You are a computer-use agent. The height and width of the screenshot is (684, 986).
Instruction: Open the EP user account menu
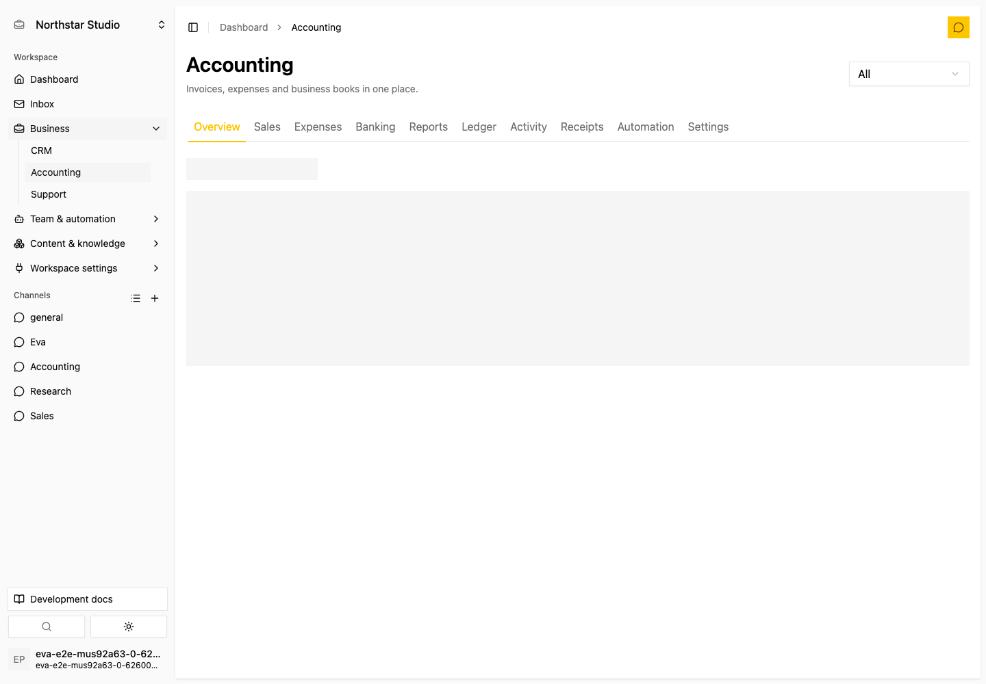pyautogui.click(x=88, y=659)
